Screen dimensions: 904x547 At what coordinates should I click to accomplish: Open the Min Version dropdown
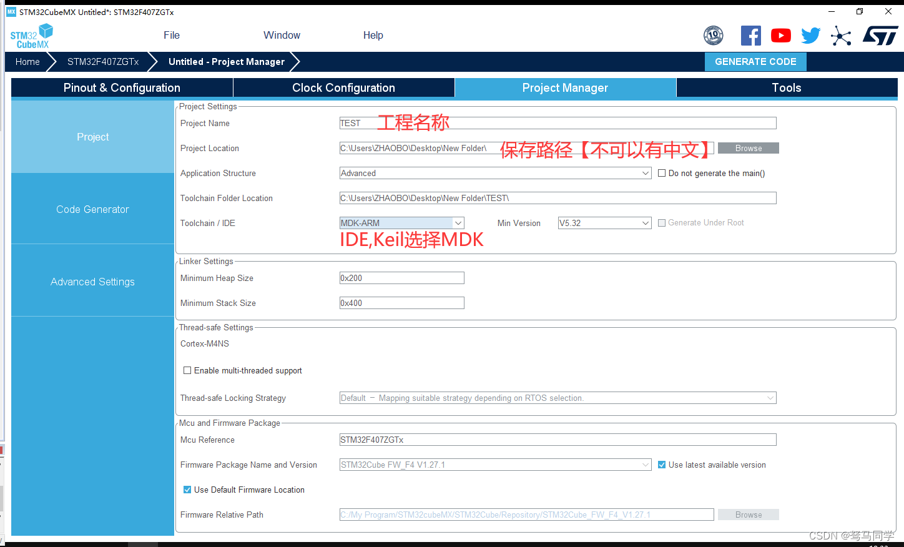pos(605,223)
